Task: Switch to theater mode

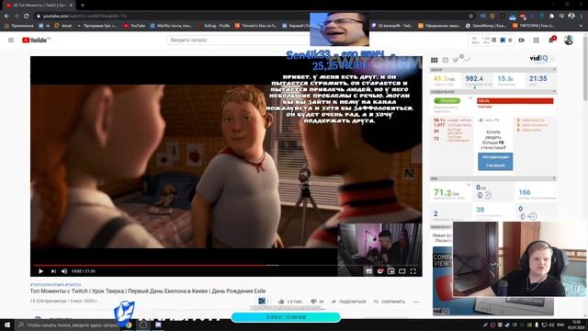Action: click(x=402, y=271)
